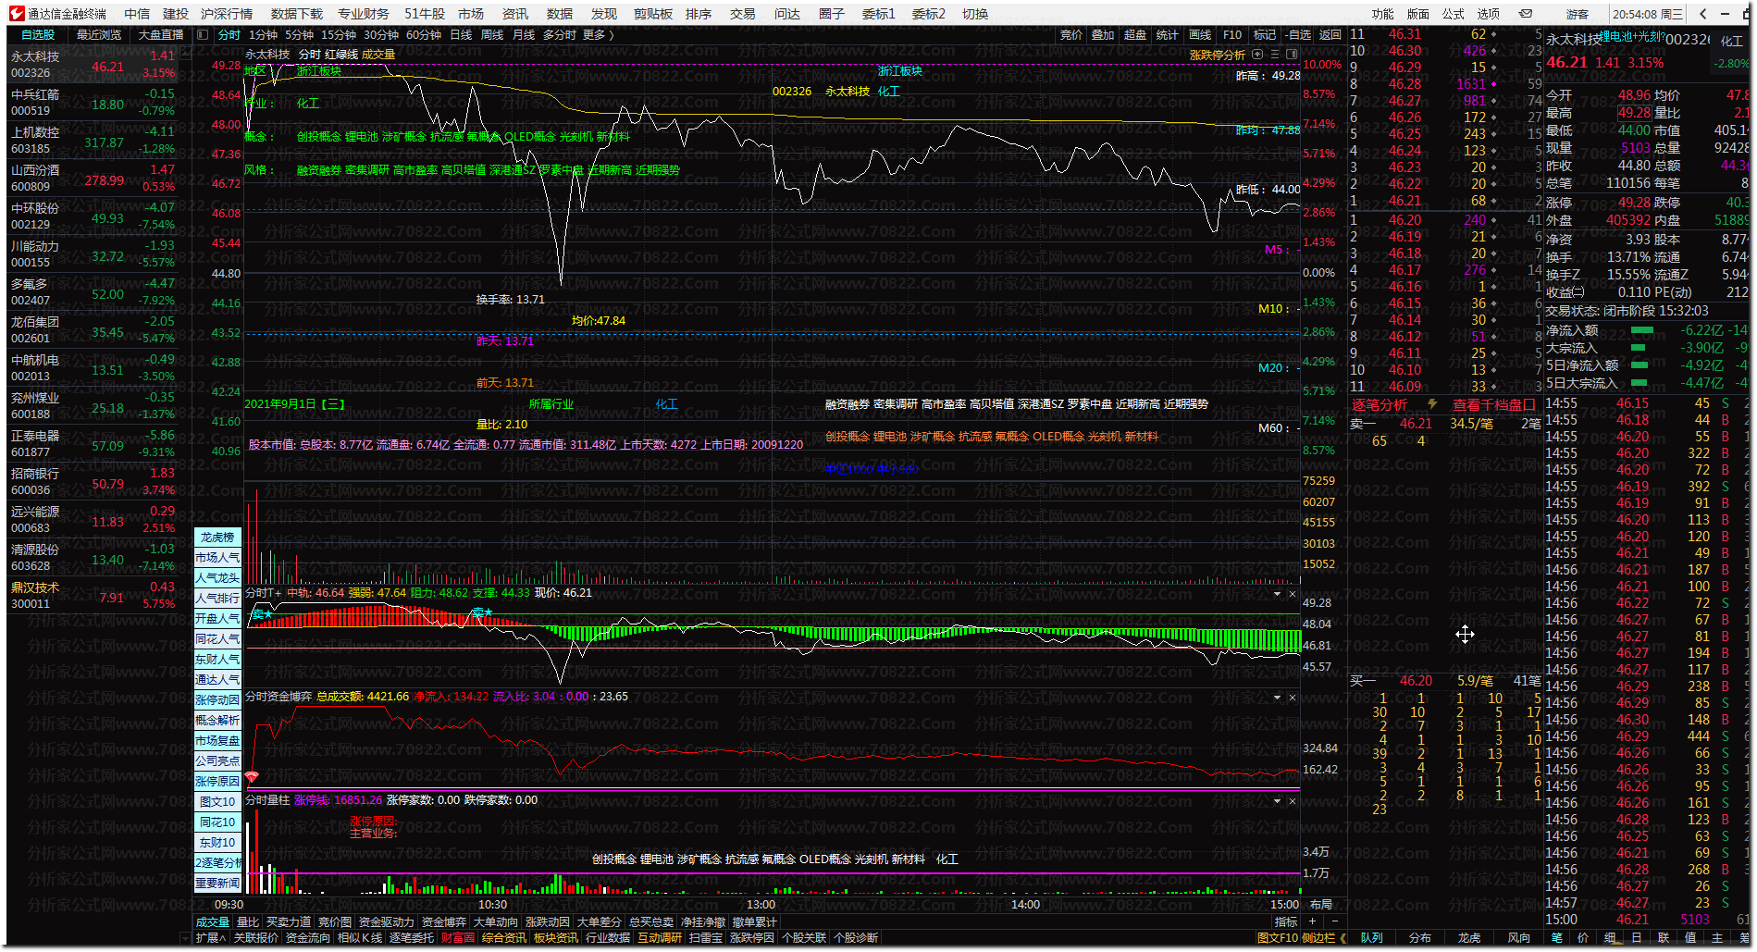
Task: Click the wifi signal marker in 资金博弈 chart
Action: [x=252, y=777]
